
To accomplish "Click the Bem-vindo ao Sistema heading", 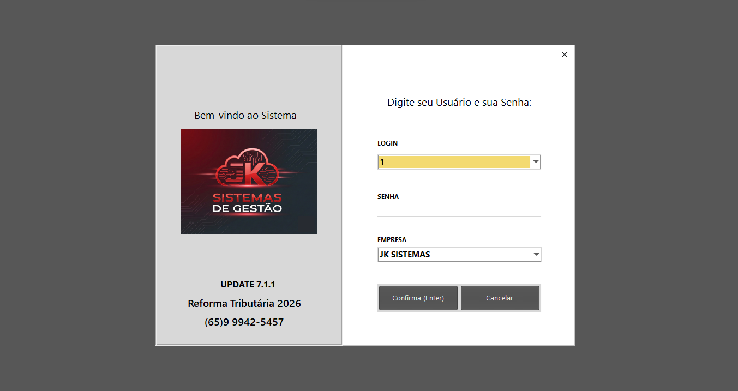I will (x=245, y=116).
